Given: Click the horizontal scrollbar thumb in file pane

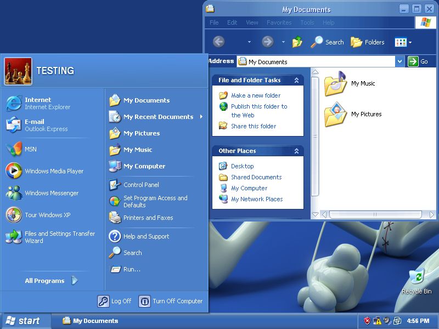Looking at the screenshot, I should [x=375, y=214].
